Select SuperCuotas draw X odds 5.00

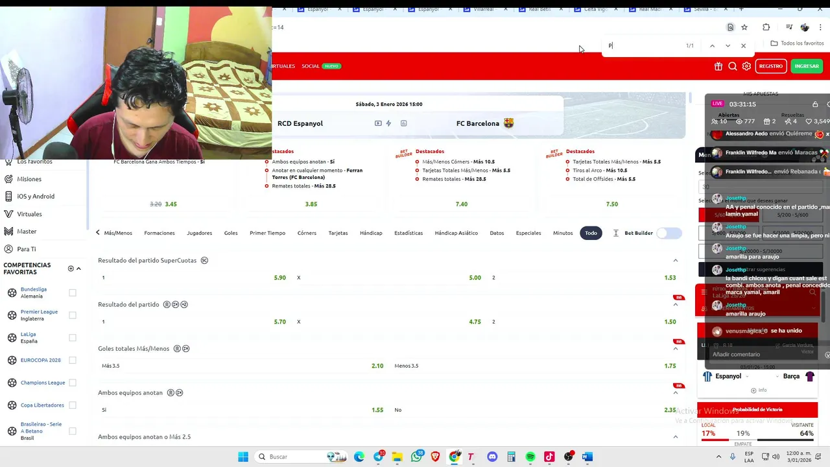tap(389, 278)
